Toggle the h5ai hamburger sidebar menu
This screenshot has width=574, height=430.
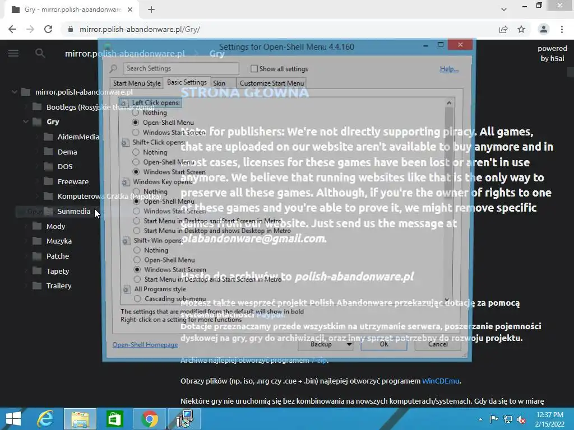point(13,53)
